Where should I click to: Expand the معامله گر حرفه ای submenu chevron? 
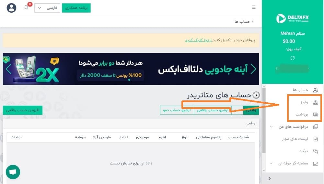pyautogui.click(x=271, y=163)
